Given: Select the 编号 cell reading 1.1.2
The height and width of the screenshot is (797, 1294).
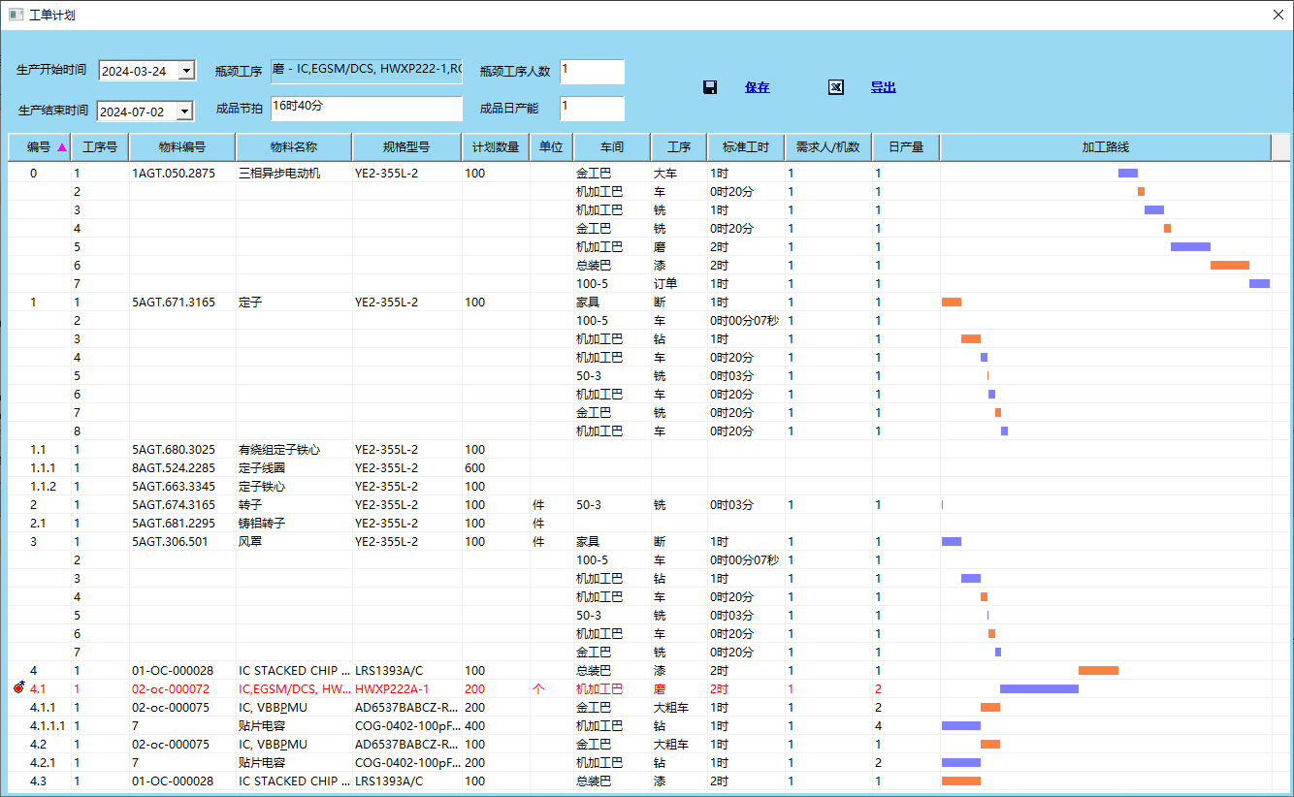Looking at the screenshot, I should [40, 487].
